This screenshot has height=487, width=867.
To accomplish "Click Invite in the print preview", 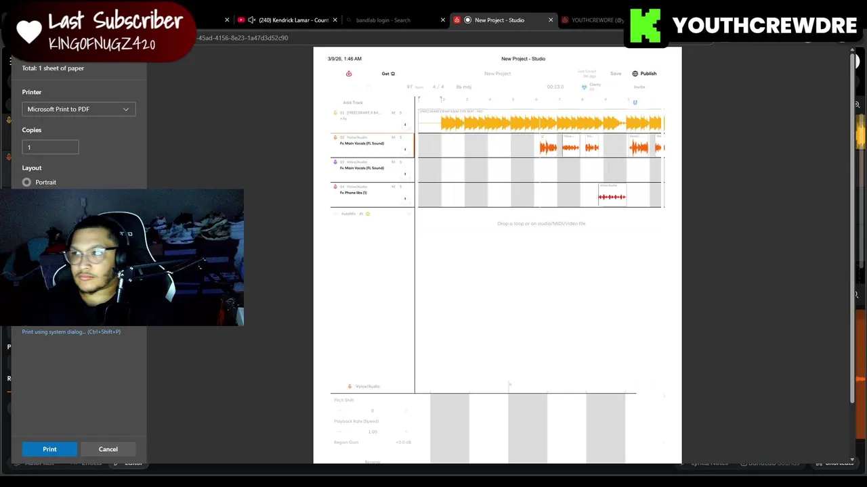I will [x=639, y=87].
